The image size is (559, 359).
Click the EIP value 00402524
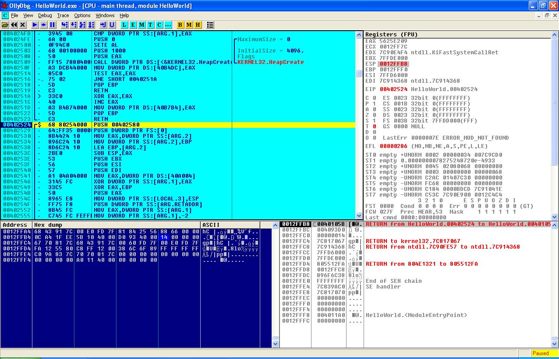[393, 89]
